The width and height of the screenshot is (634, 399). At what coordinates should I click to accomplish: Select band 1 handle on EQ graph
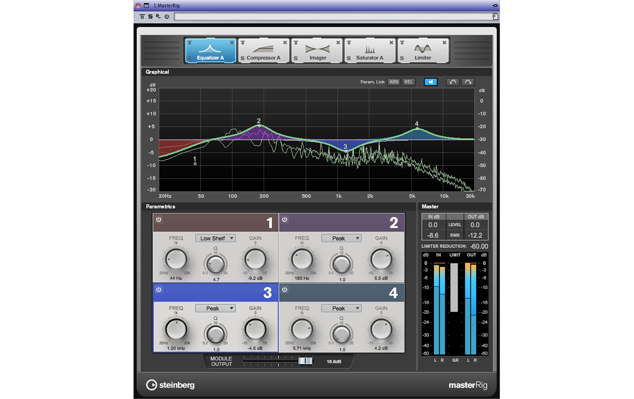point(195,164)
